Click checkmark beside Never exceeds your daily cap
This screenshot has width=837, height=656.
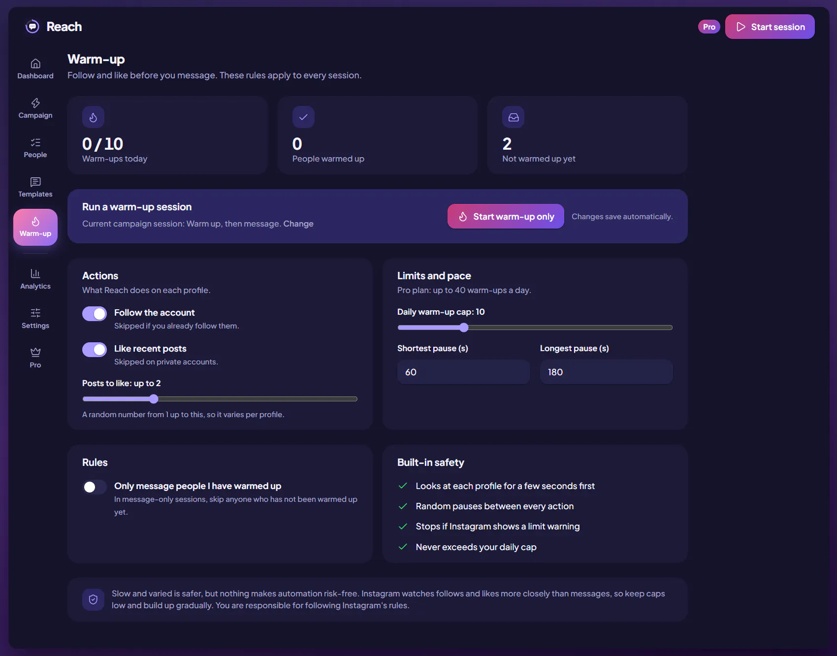click(403, 547)
